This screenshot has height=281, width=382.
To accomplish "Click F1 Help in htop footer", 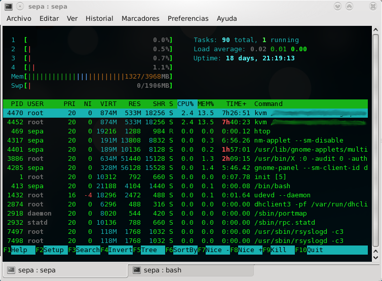I will click(19, 250).
